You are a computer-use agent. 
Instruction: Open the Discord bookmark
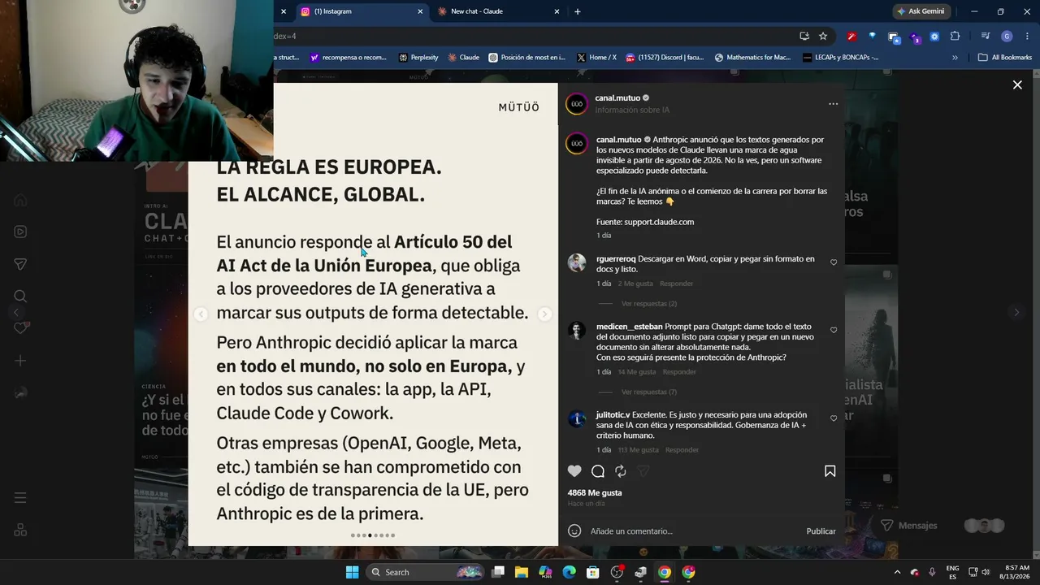coord(665,58)
